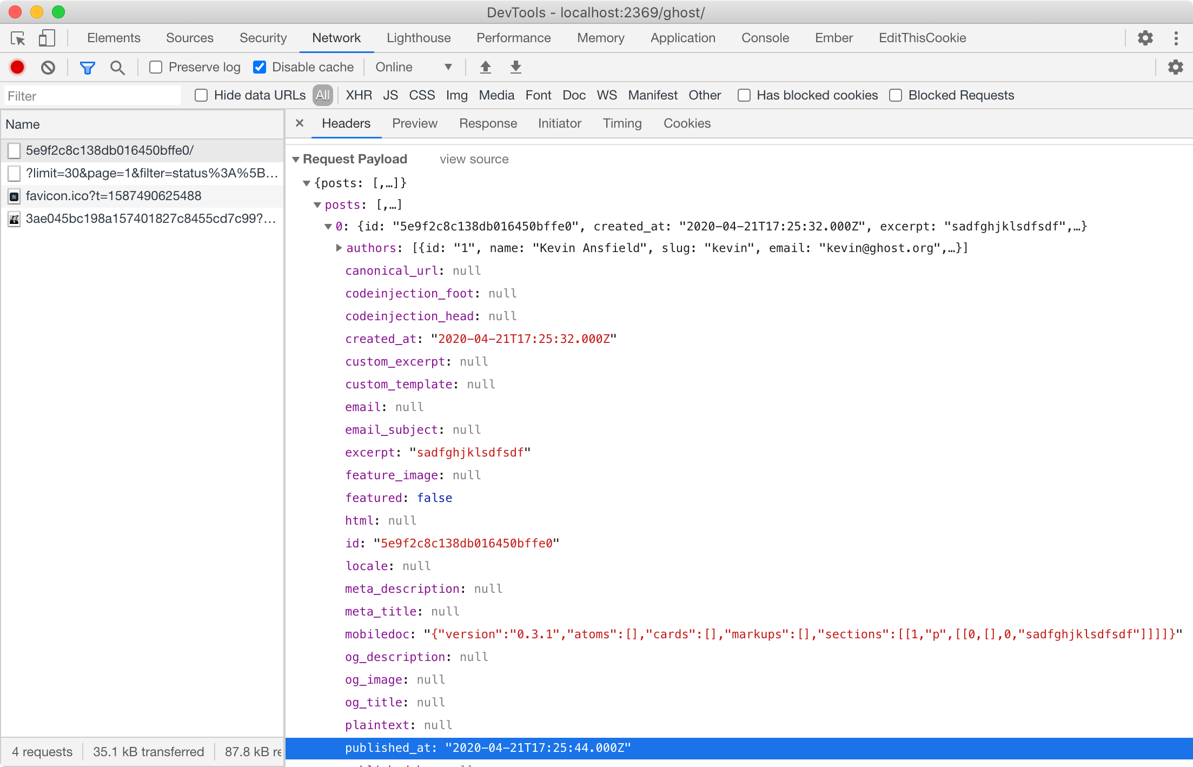1193x767 pixels.
Task: Select the All request type filter
Action: click(323, 95)
